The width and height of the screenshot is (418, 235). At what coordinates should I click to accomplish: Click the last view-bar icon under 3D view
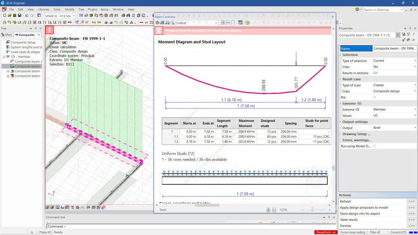pyautogui.click(x=103, y=207)
